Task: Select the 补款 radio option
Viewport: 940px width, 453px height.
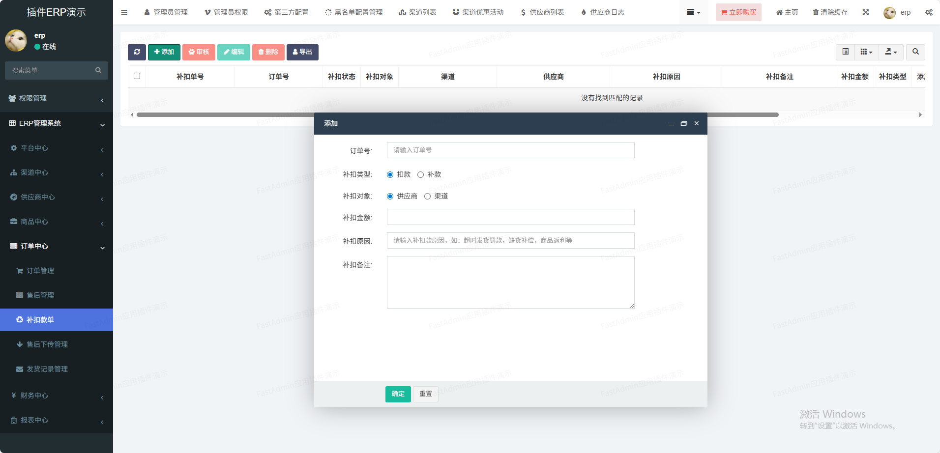Action: [420, 175]
